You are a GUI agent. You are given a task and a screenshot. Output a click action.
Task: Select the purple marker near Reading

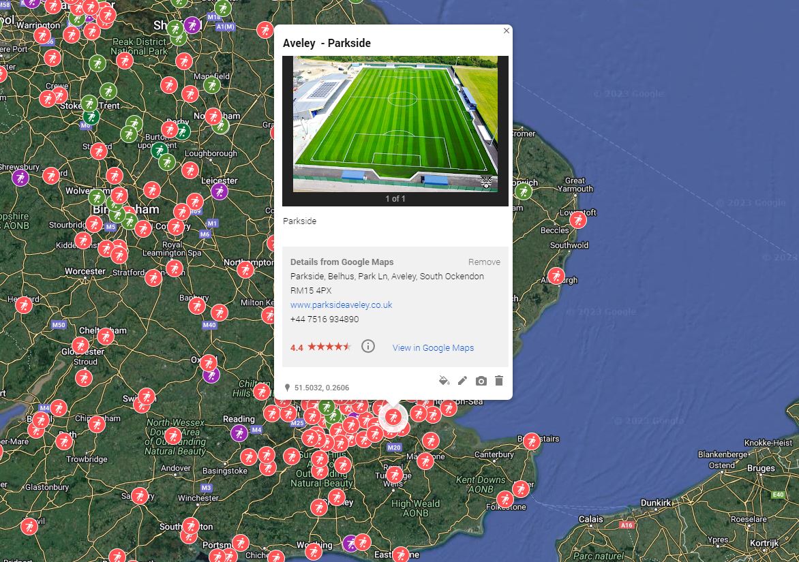pyautogui.click(x=239, y=433)
